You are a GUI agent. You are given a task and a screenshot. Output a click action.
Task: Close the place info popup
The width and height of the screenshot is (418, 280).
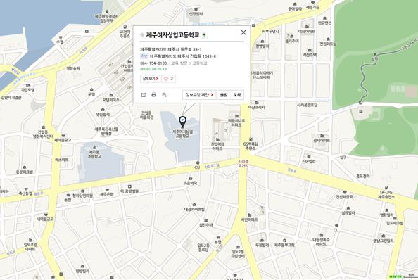click(243, 32)
